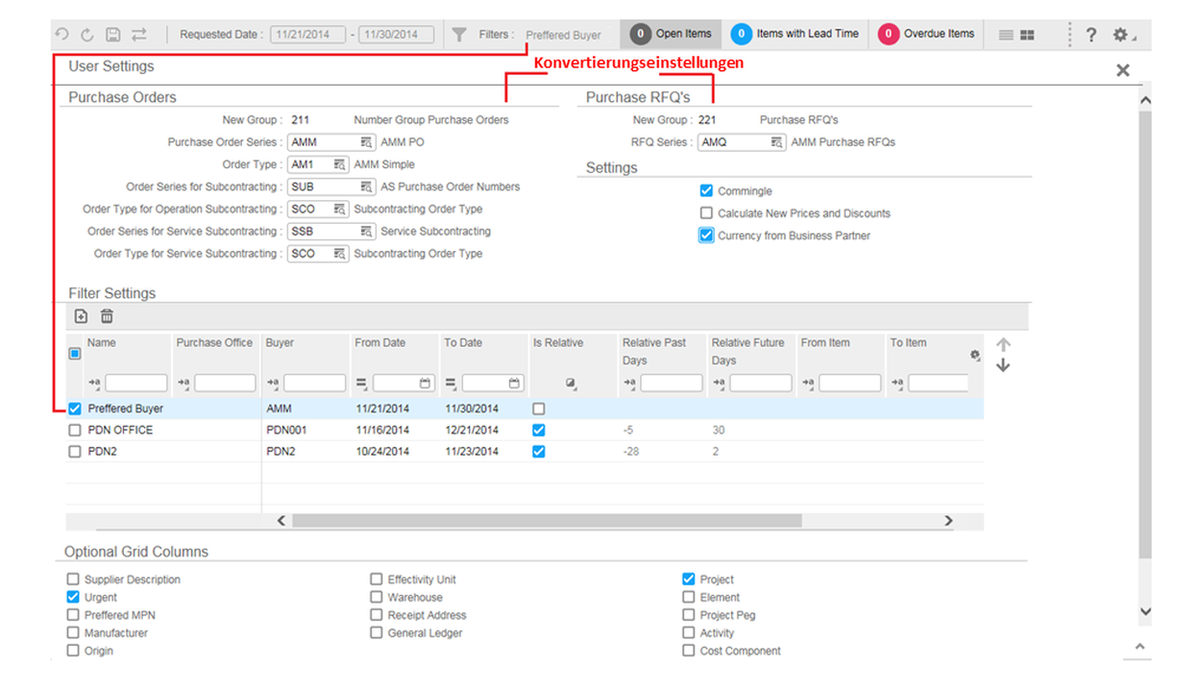Click the horizontal scrollbar under filter grid
The image size is (1201, 692).
[x=546, y=521]
